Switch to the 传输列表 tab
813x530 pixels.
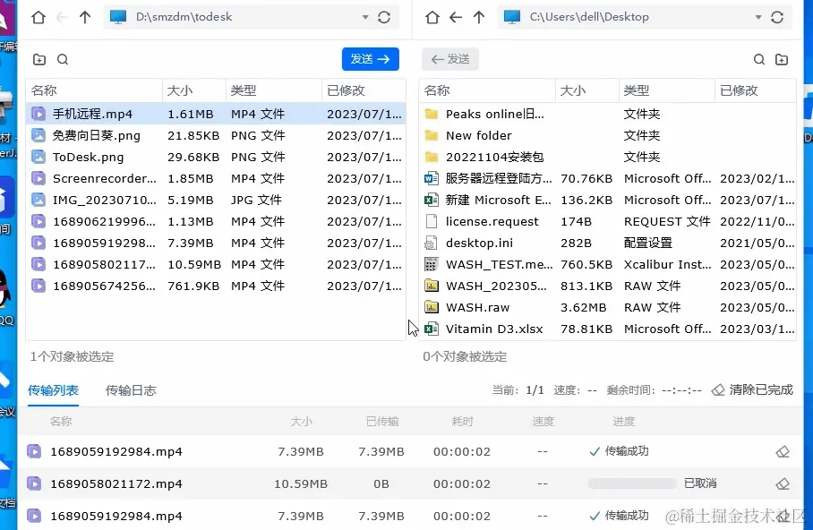click(x=53, y=390)
